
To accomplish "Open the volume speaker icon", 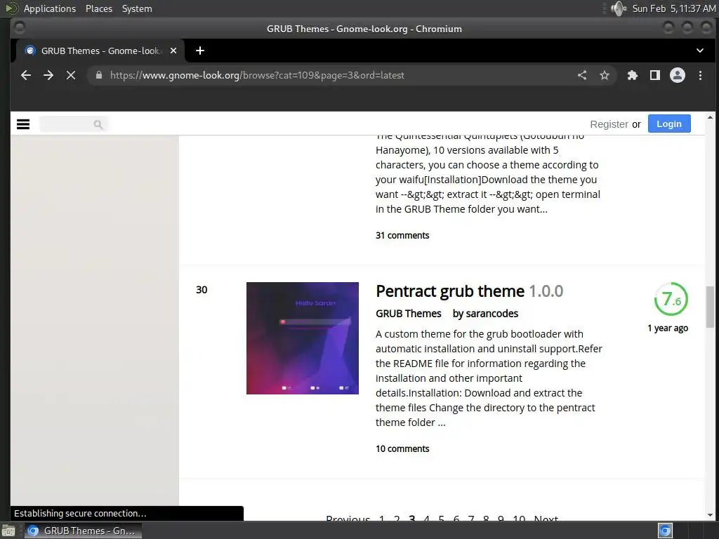I will point(619,8).
